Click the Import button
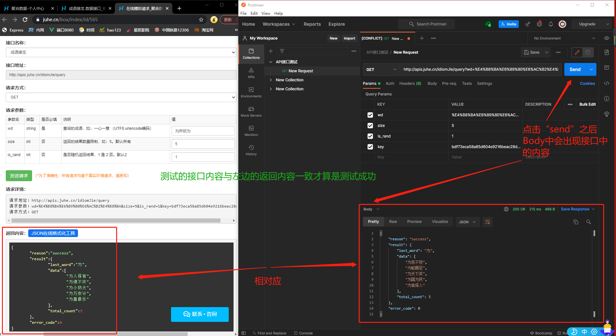Screen dimensions: 616x336 coord(349,38)
